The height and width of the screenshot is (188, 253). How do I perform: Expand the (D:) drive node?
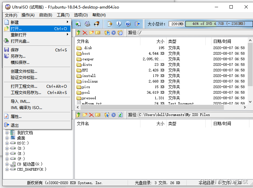[x=7, y=148]
